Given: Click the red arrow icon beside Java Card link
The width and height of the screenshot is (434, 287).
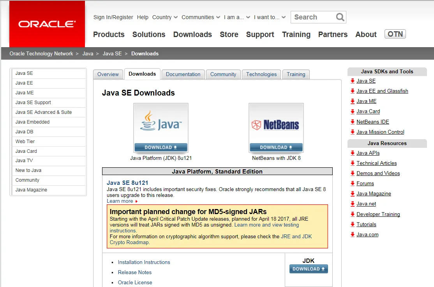Looking at the screenshot, I should (x=352, y=112).
